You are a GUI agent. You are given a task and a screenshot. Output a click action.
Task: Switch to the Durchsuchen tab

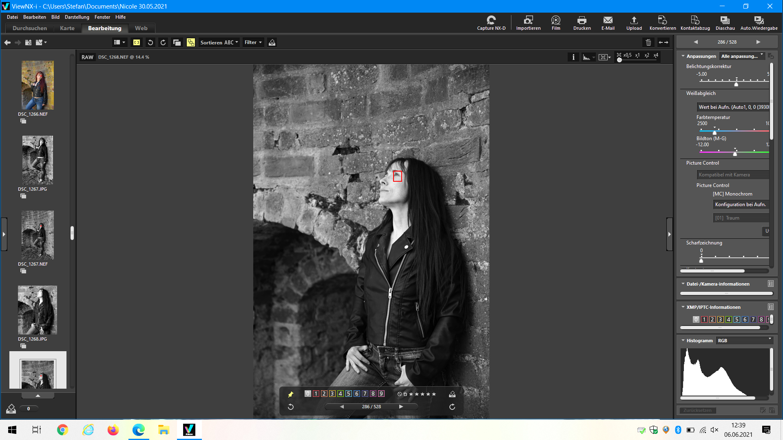click(30, 28)
